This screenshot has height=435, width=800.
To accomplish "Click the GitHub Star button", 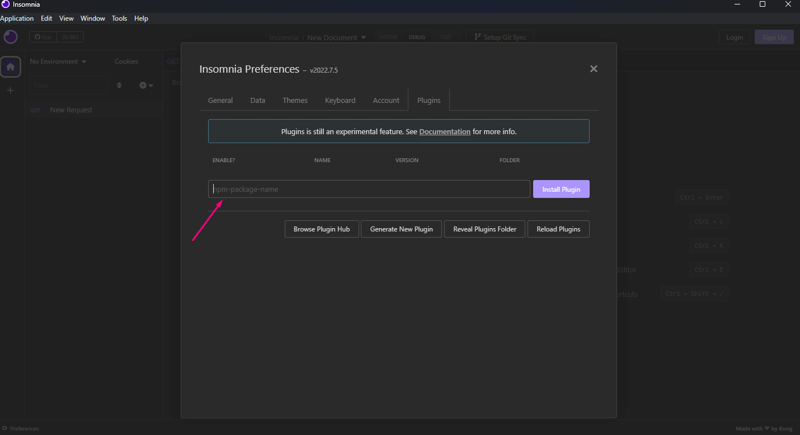I will [x=43, y=37].
